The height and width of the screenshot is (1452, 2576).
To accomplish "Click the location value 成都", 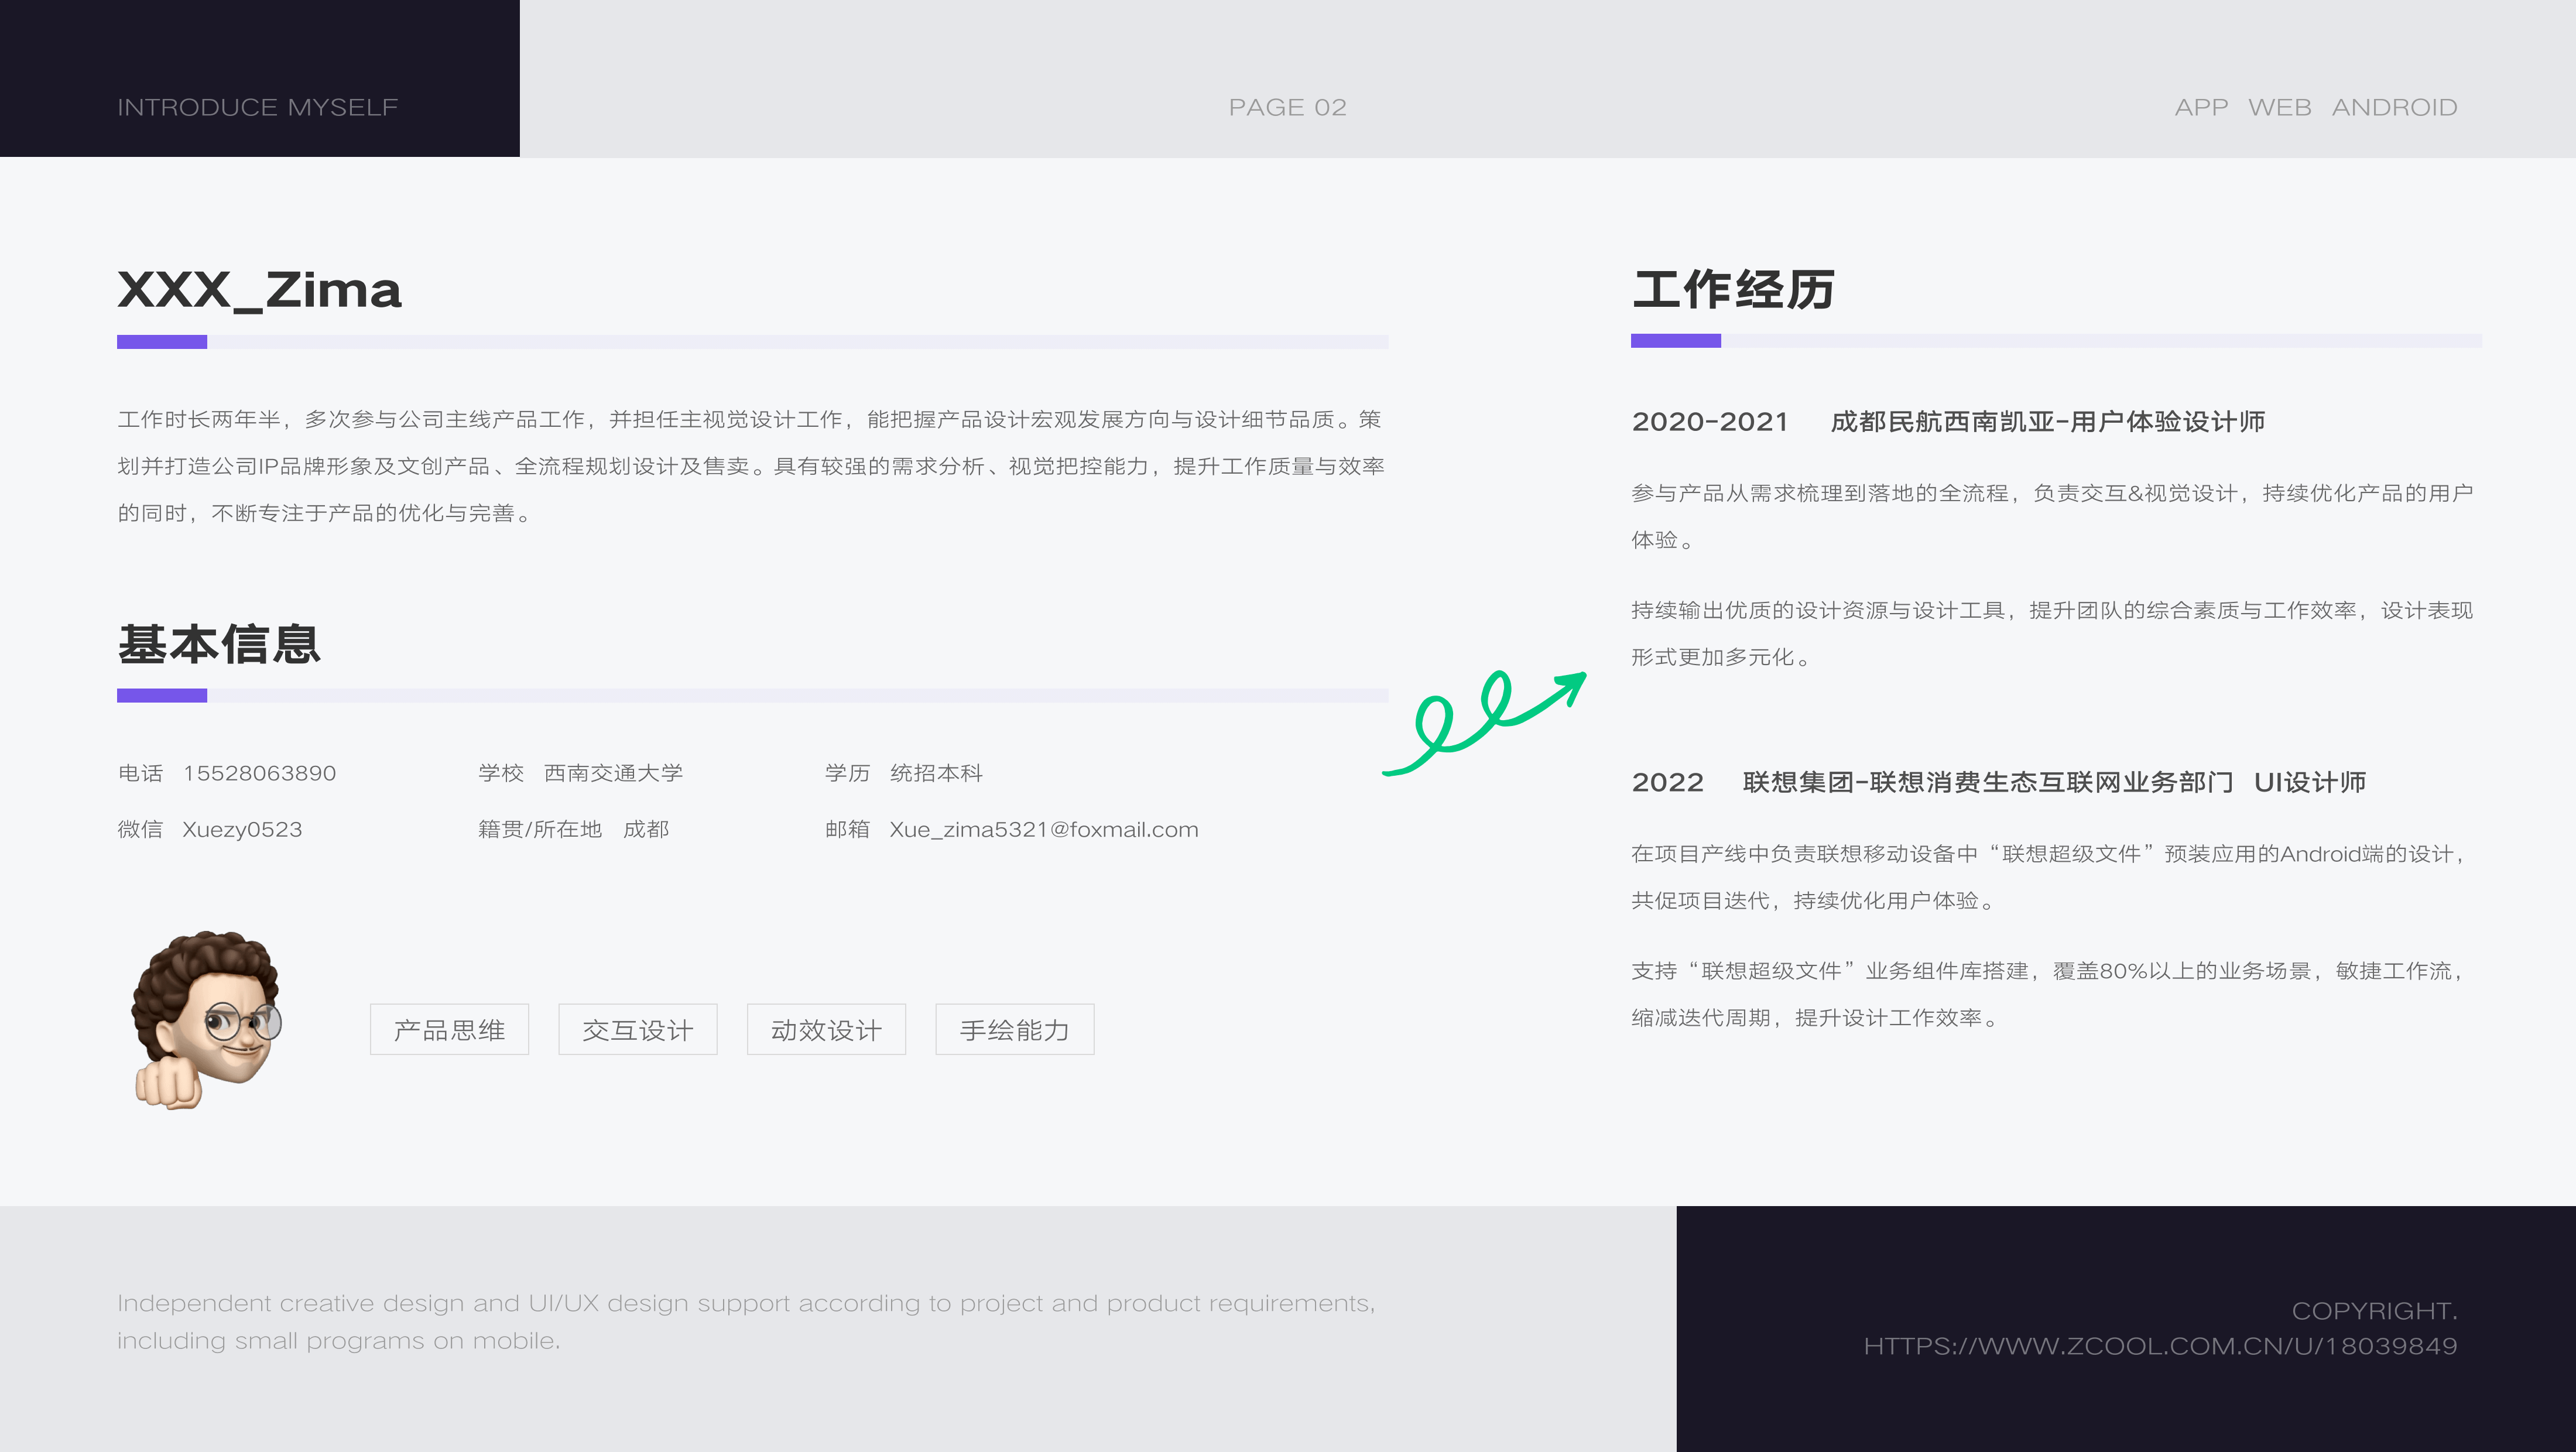I will pyautogui.click(x=646, y=829).
